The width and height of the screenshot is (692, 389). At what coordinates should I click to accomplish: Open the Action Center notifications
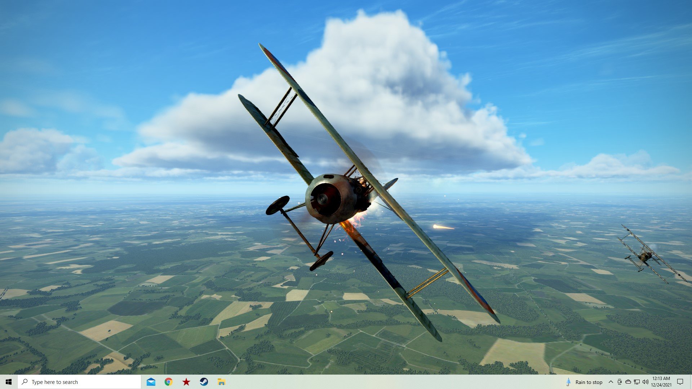(680, 382)
